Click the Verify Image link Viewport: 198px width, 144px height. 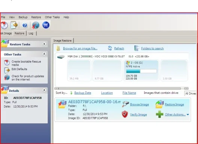pos(138,115)
